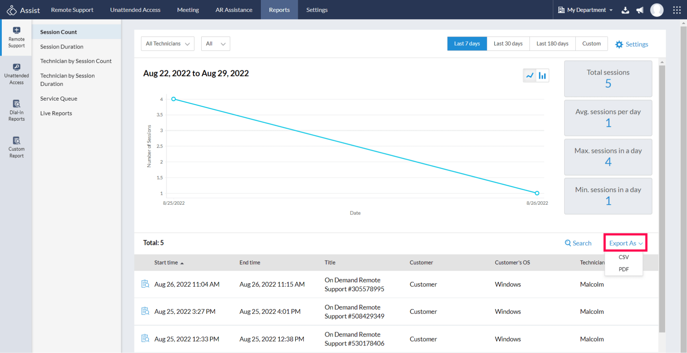Viewport: 687px width, 353px height.
Task: Open Unattended Access sidebar icon
Action: [x=17, y=74]
